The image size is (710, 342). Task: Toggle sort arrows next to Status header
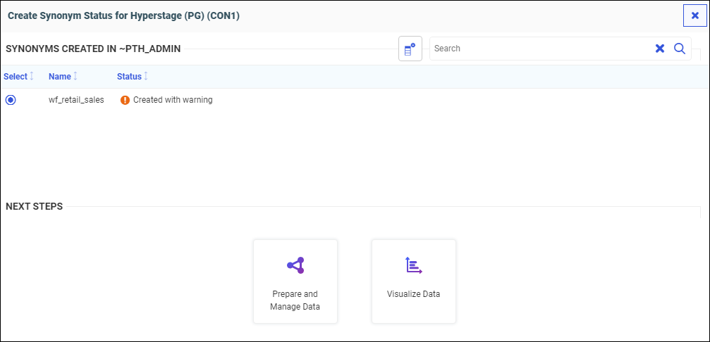pyautogui.click(x=146, y=76)
